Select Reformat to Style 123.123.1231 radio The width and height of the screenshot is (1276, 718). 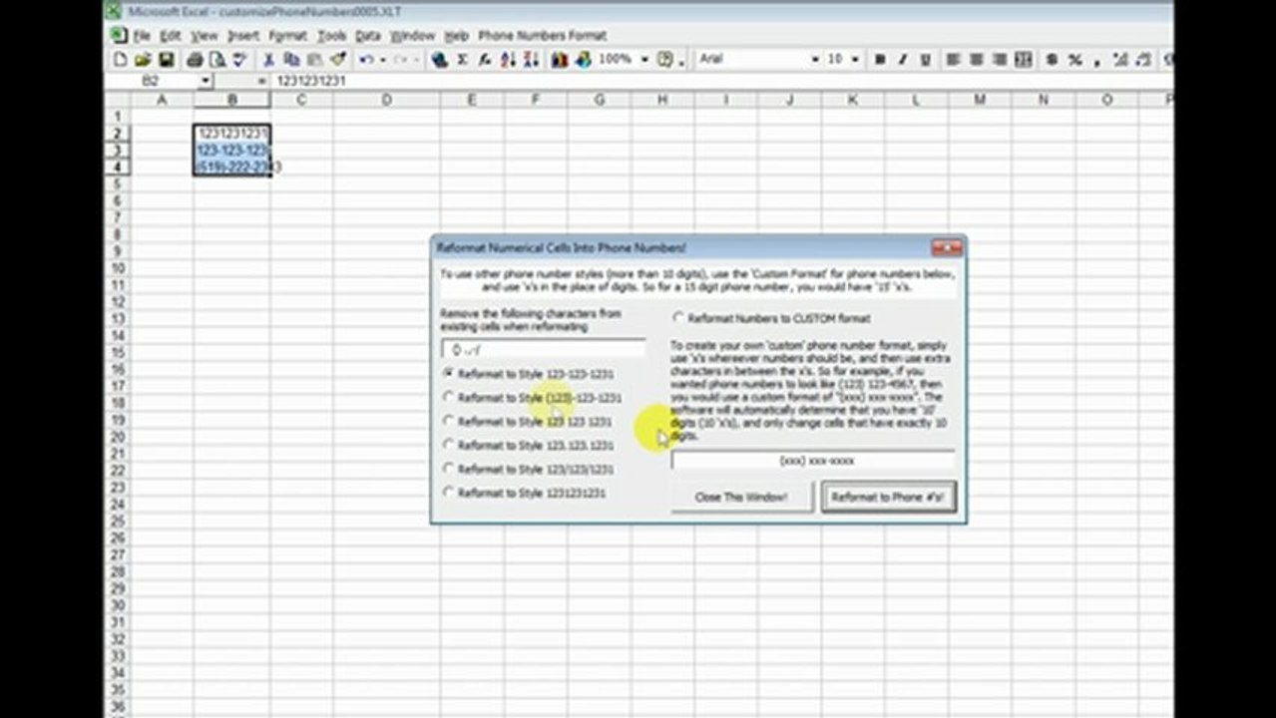pos(449,445)
